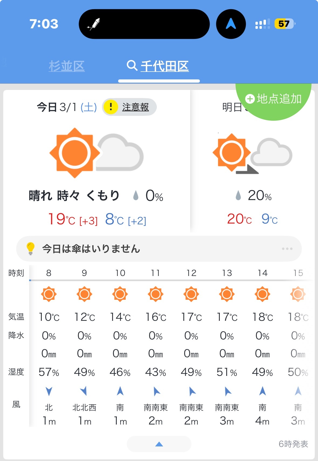Tap the wind arrow for 9 o'clock 北北西

84,391
